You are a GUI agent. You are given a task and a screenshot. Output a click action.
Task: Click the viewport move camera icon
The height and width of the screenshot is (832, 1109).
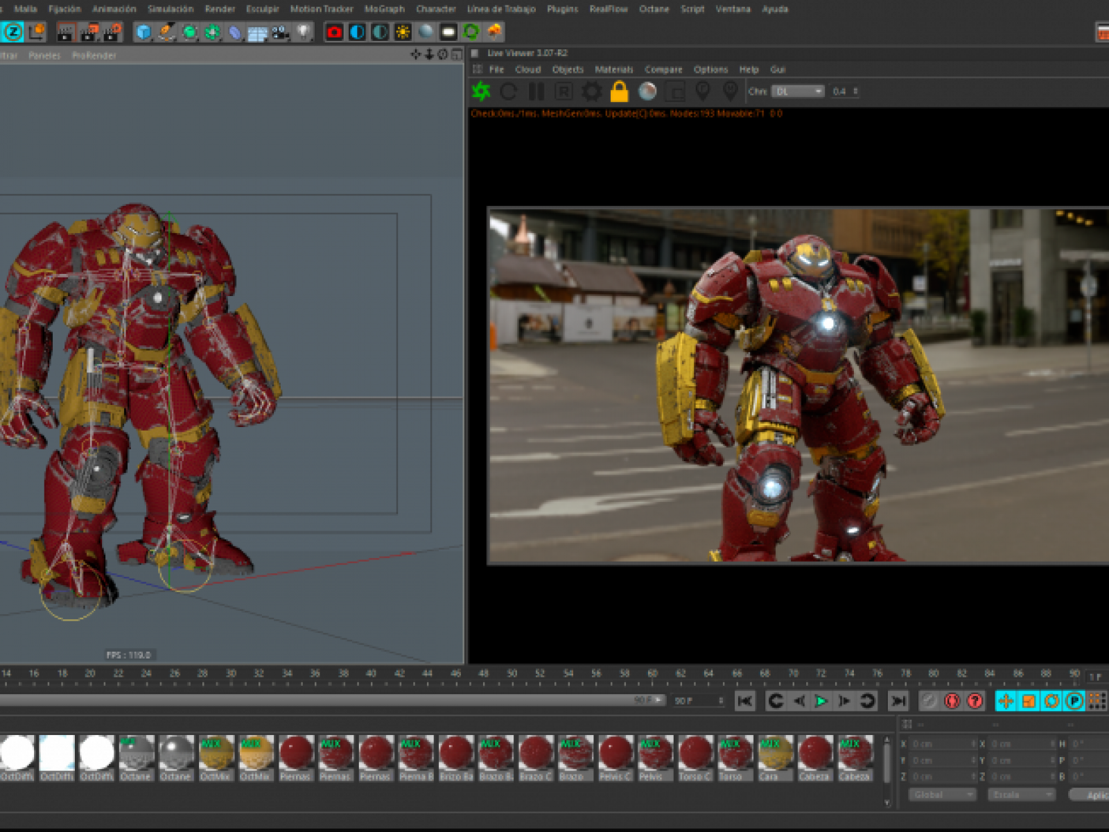(x=416, y=54)
